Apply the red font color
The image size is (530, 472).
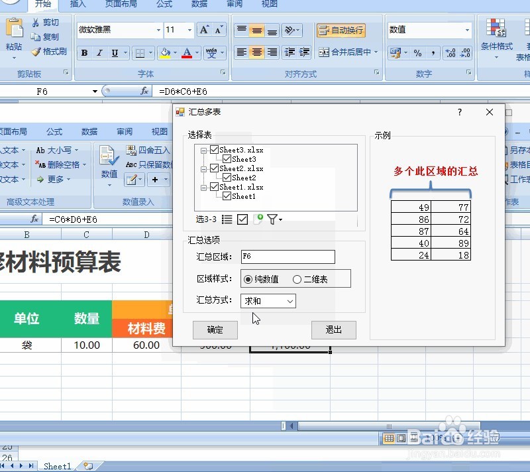pos(187,53)
